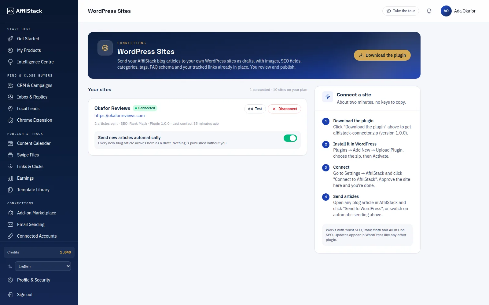Turn off Send new articles automatically
Viewport: 489px width, 305px height.
[x=290, y=138]
